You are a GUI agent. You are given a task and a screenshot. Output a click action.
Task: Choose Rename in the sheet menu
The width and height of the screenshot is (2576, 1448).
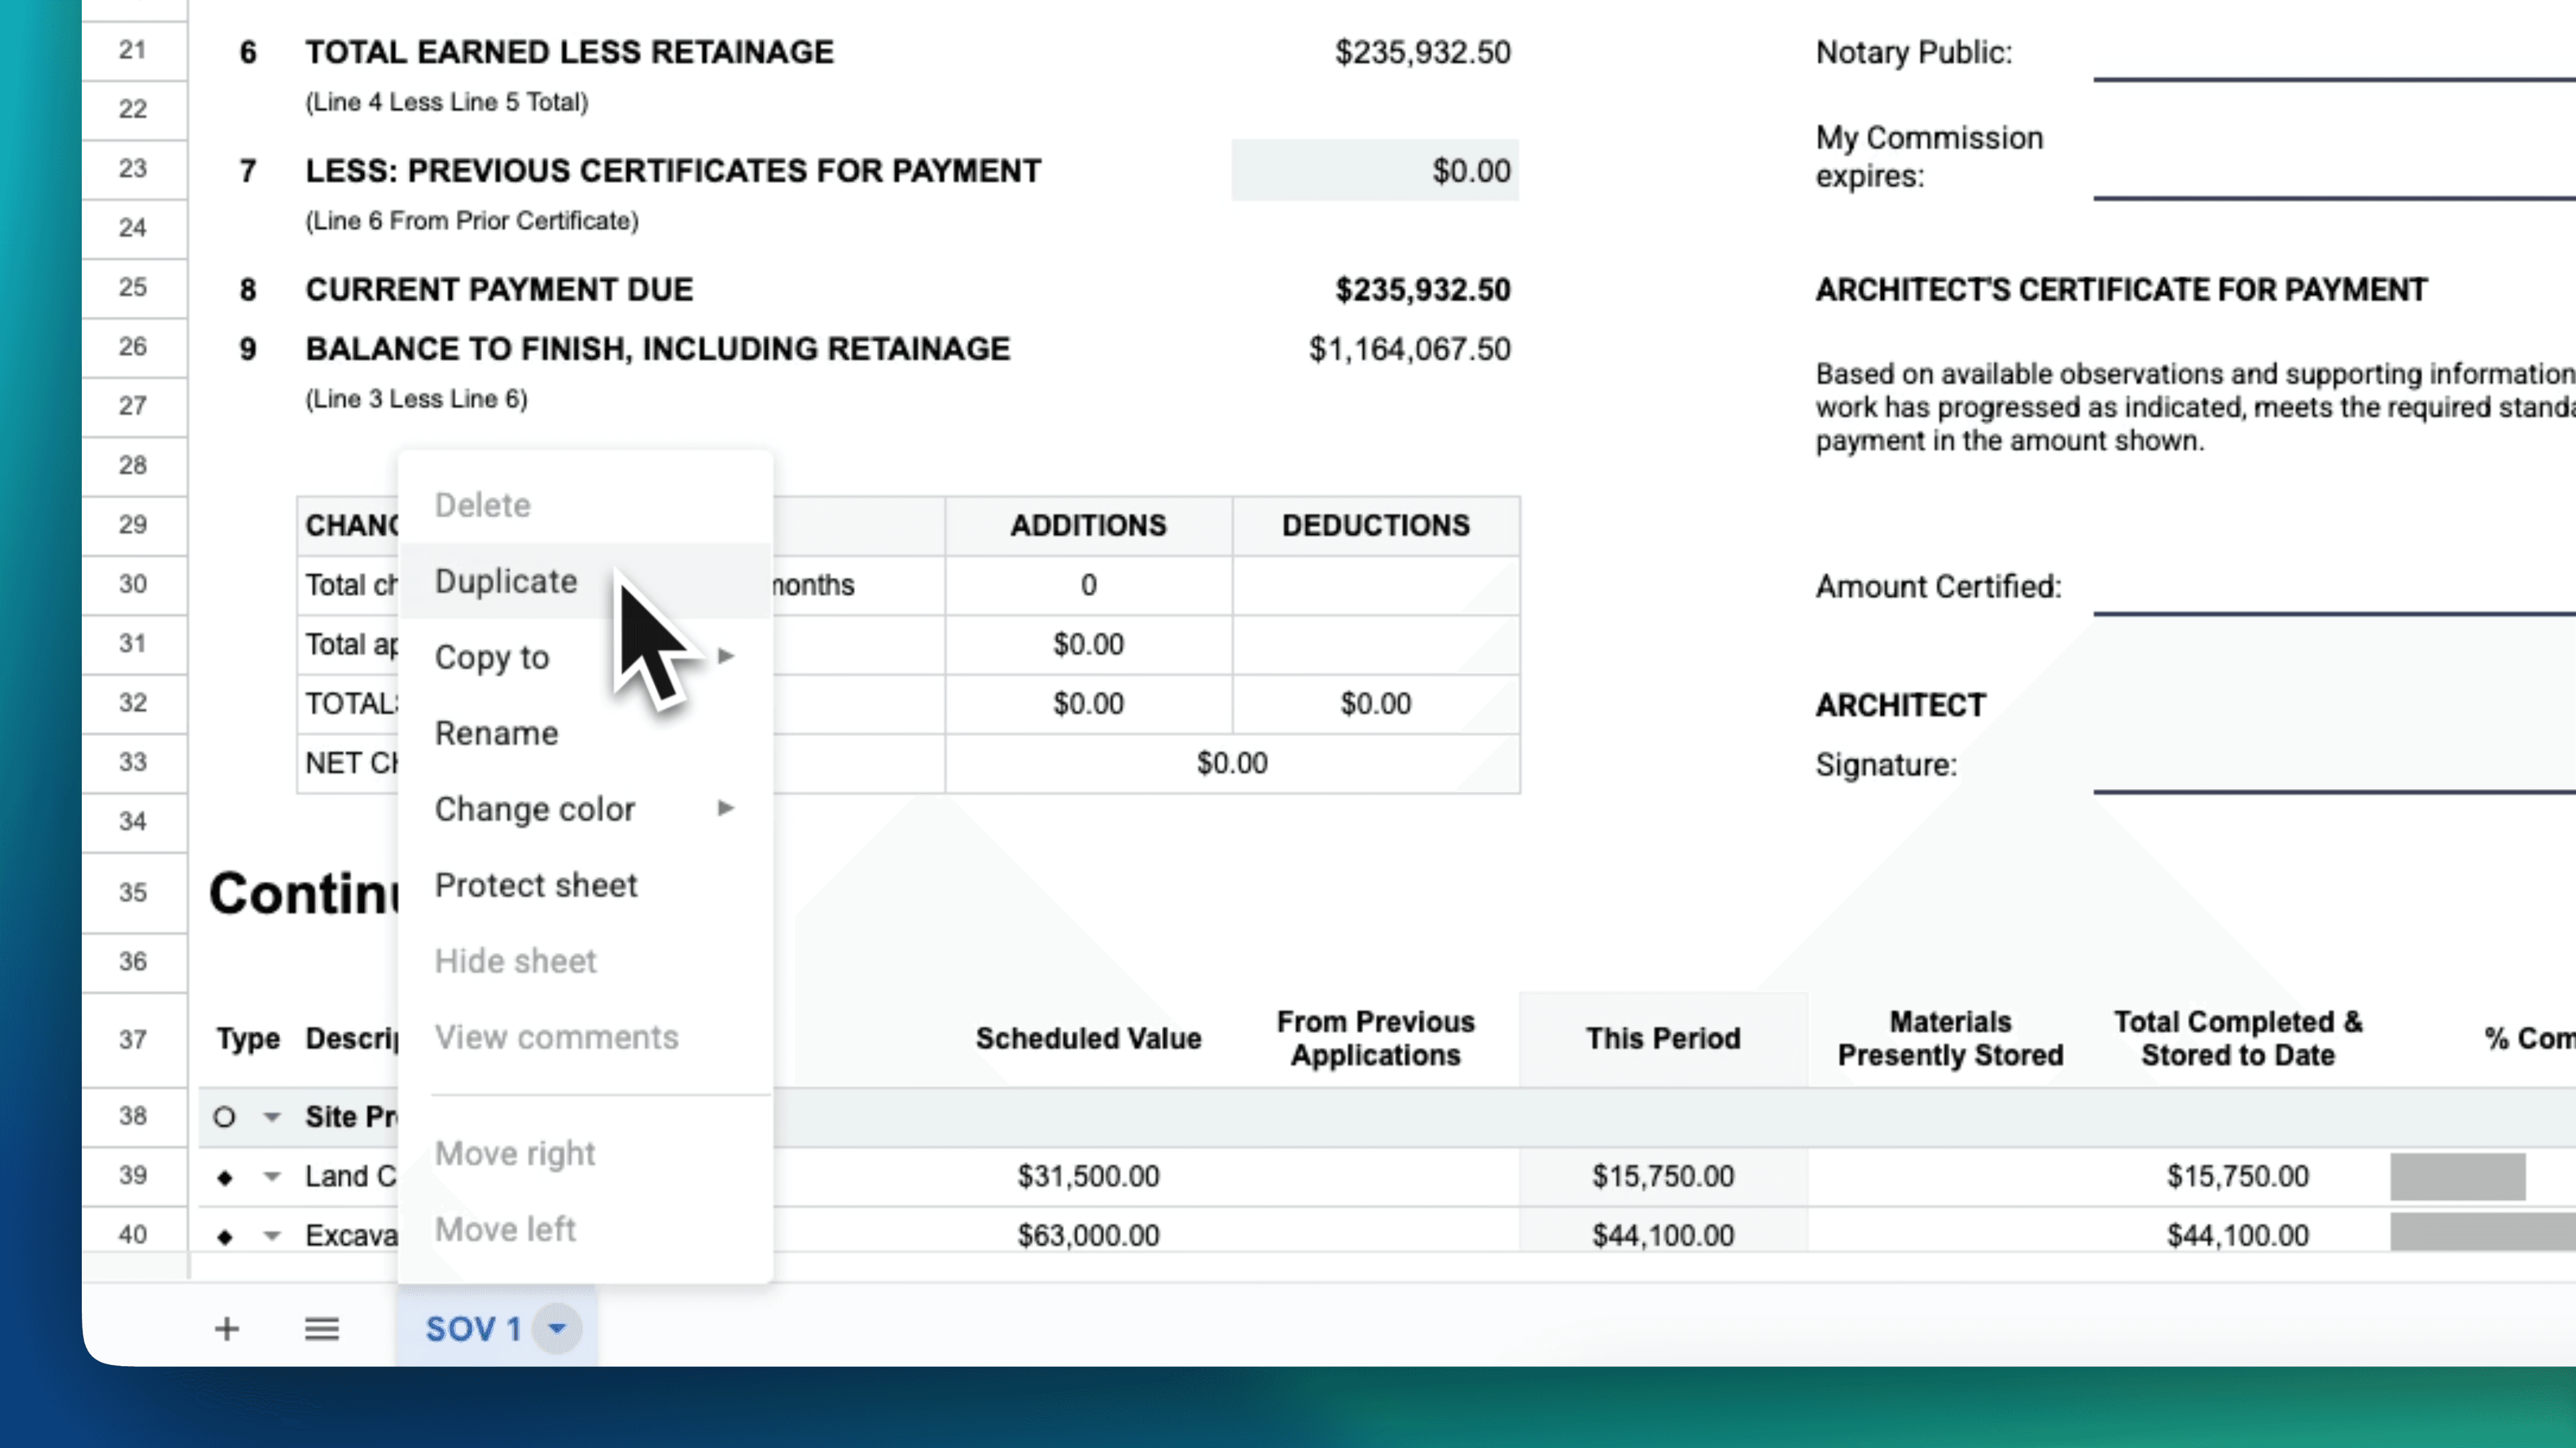coord(496,733)
